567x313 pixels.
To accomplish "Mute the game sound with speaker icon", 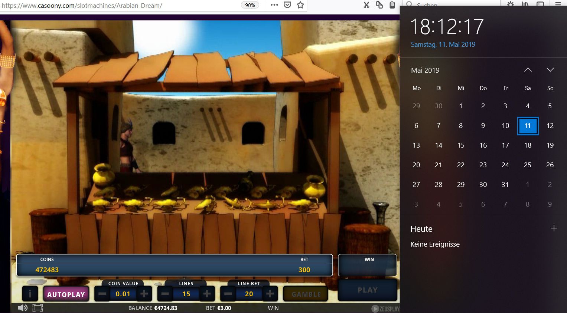I will pyautogui.click(x=23, y=308).
